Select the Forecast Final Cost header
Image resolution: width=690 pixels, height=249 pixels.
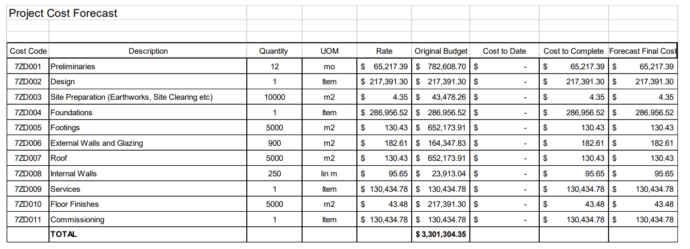(643, 51)
